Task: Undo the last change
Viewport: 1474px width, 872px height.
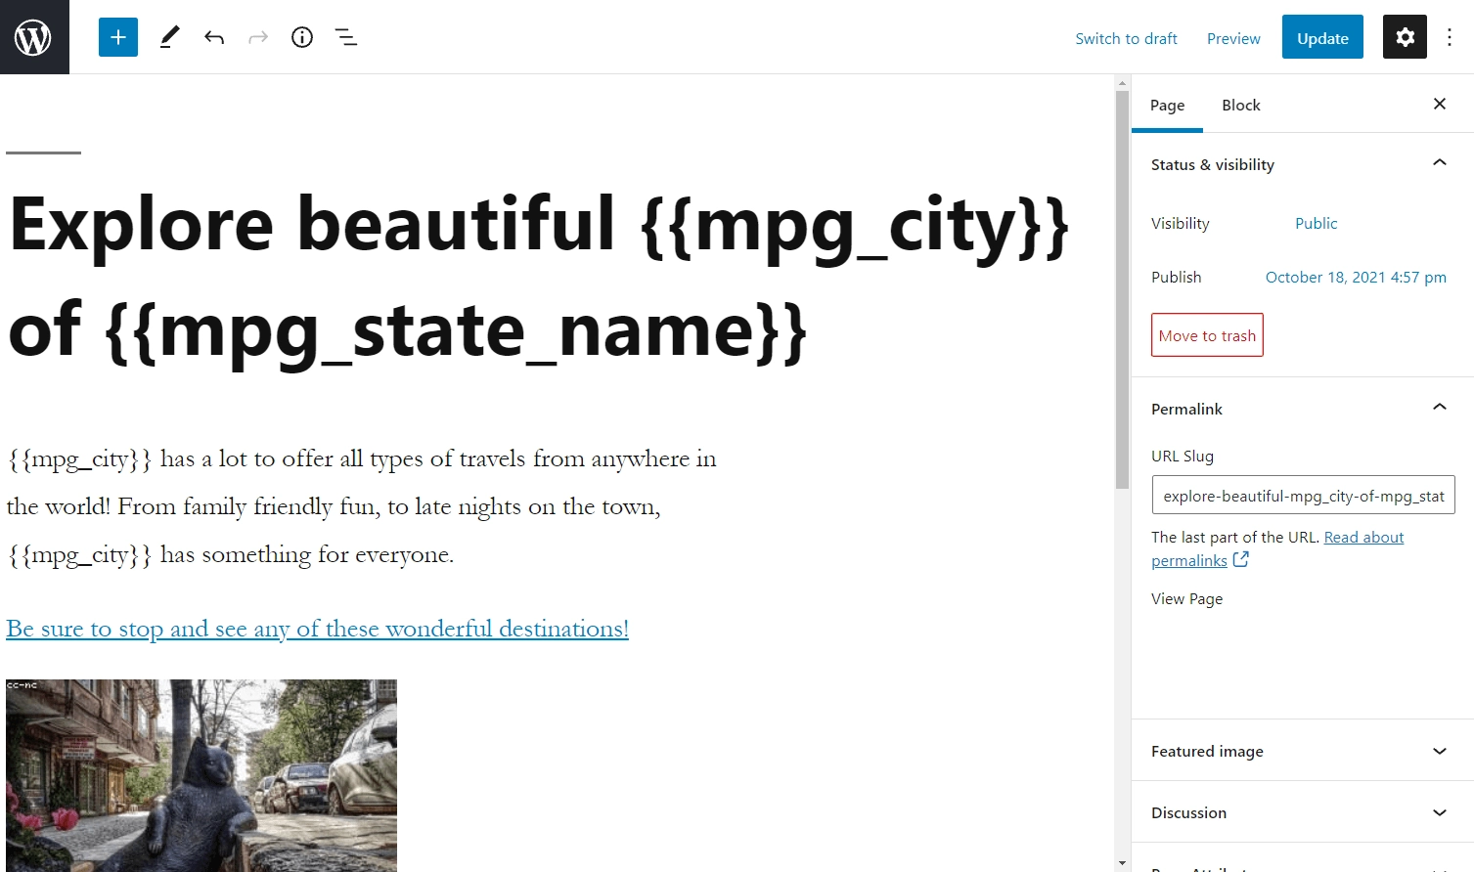Action: coord(214,37)
